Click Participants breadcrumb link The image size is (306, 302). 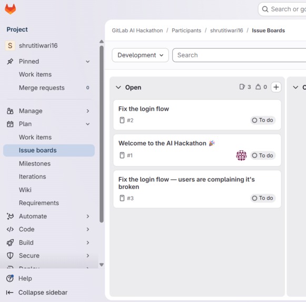tap(186, 31)
